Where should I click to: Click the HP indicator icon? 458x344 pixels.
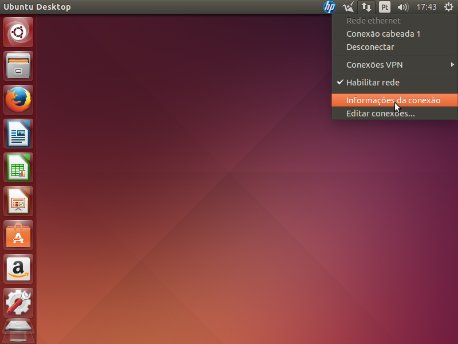(x=329, y=7)
